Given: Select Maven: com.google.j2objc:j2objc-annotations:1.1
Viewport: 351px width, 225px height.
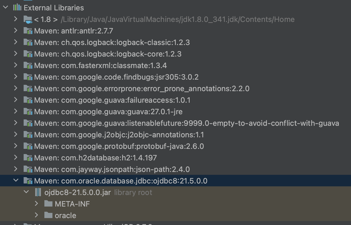Looking at the screenshot, I should 119,135.
